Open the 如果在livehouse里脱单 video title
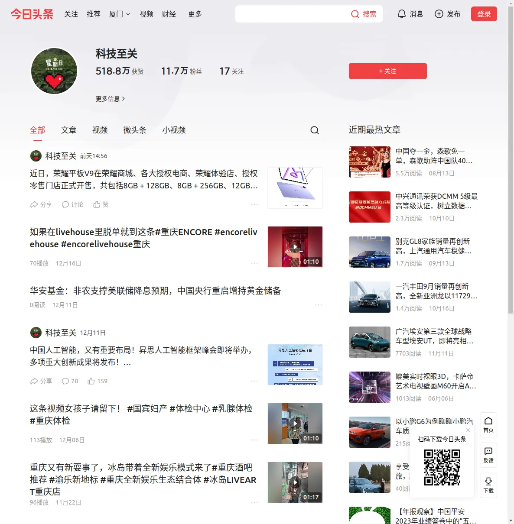The image size is (514, 524). click(144, 238)
